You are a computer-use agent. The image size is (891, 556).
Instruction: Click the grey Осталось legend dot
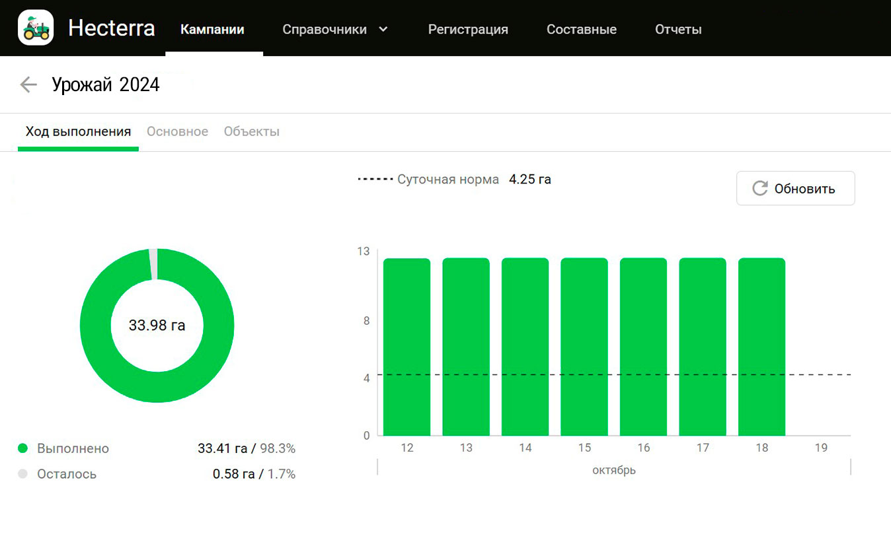(23, 474)
